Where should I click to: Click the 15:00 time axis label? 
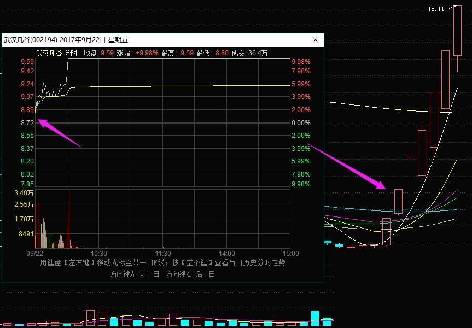(290, 254)
